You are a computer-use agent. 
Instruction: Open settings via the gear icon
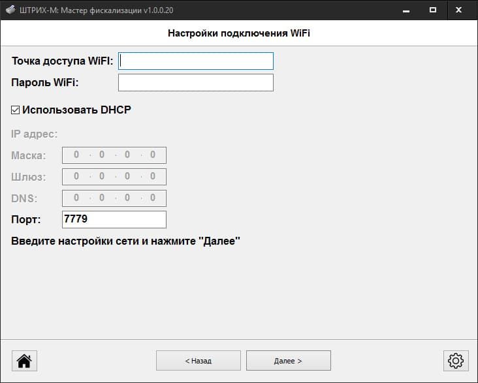coord(456,361)
